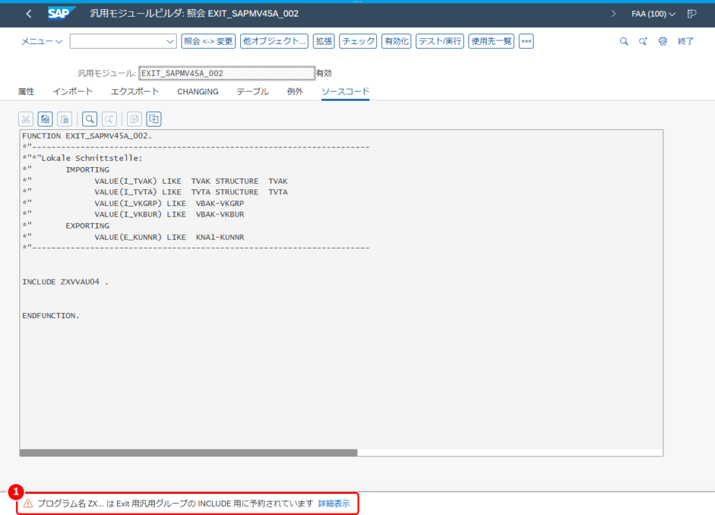
Task: Select the ソースコード tab
Action: (345, 92)
